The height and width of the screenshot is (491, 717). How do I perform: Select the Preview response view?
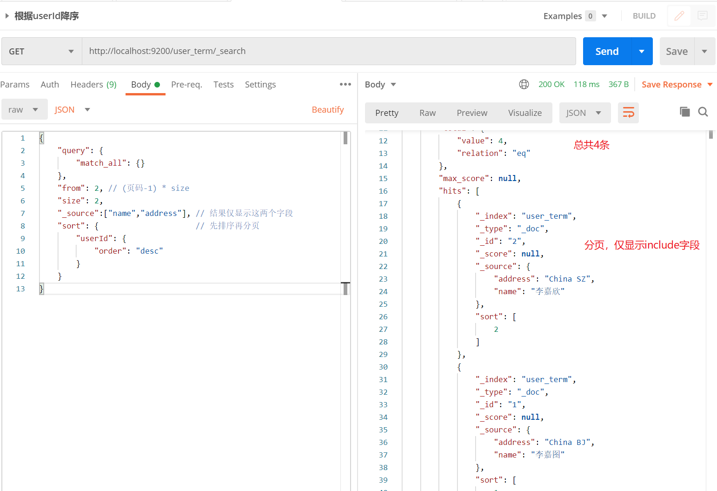(472, 113)
